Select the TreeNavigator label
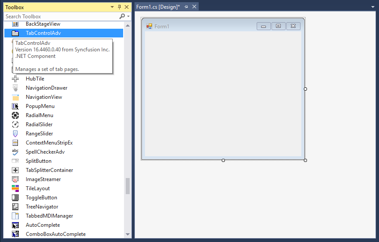Viewport: 379px width, 242px height. [x=42, y=207]
